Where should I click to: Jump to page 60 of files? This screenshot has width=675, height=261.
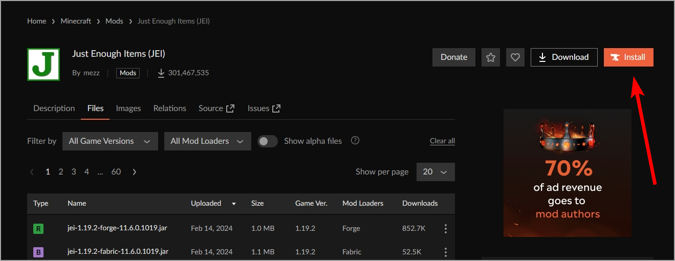click(x=116, y=172)
